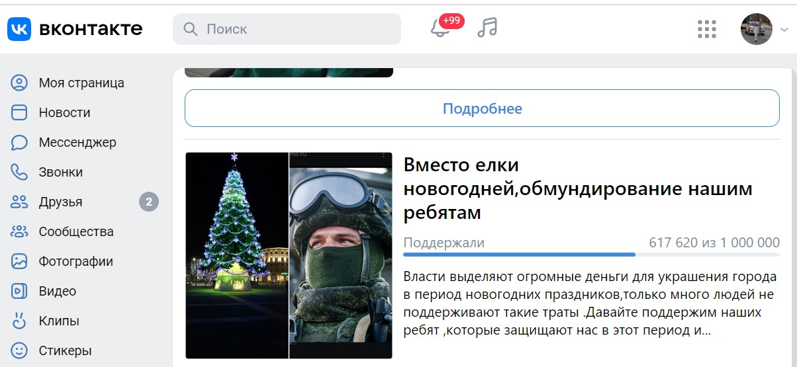Click the search magnifier icon

(191, 29)
